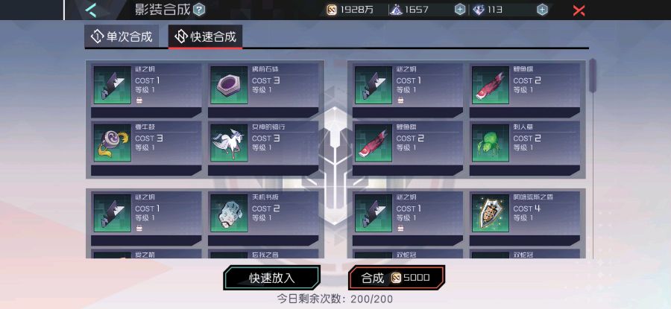Switch to 快速合成 tab
Image resolution: width=671 pixels, height=309 pixels.
pyautogui.click(x=206, y=36)
